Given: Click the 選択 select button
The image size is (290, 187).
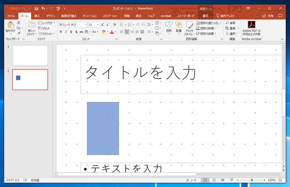Looking at the screenshot, I should tap(231, 34).
